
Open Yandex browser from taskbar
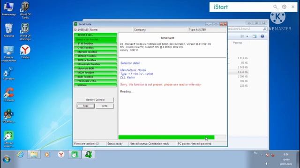coord(61,154)
